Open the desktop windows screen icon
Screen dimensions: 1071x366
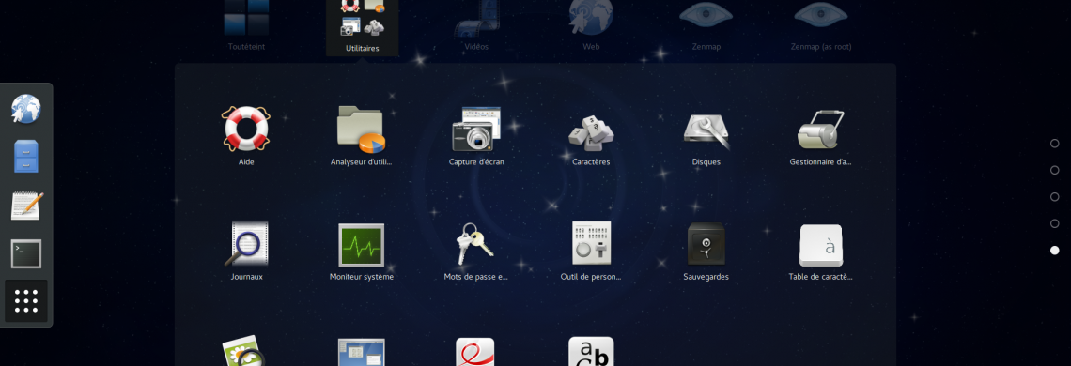click(362, 352)
